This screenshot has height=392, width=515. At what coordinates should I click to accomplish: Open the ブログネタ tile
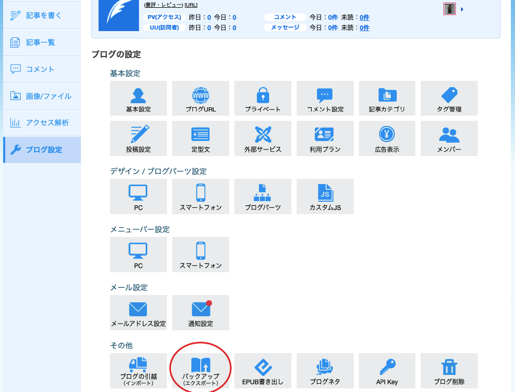[x=325, y=371]
